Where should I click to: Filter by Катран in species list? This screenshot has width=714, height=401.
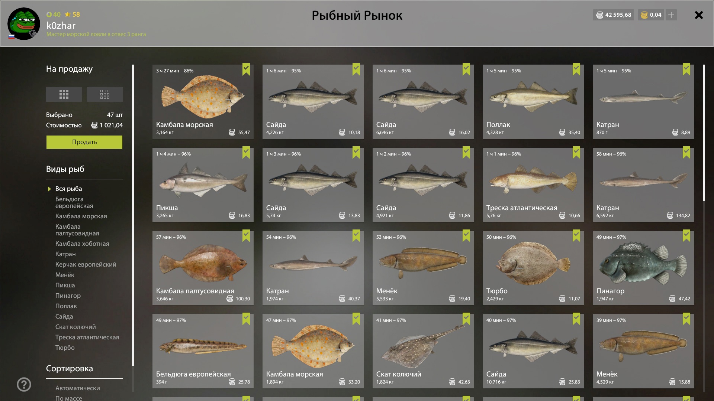coord(65,254)
